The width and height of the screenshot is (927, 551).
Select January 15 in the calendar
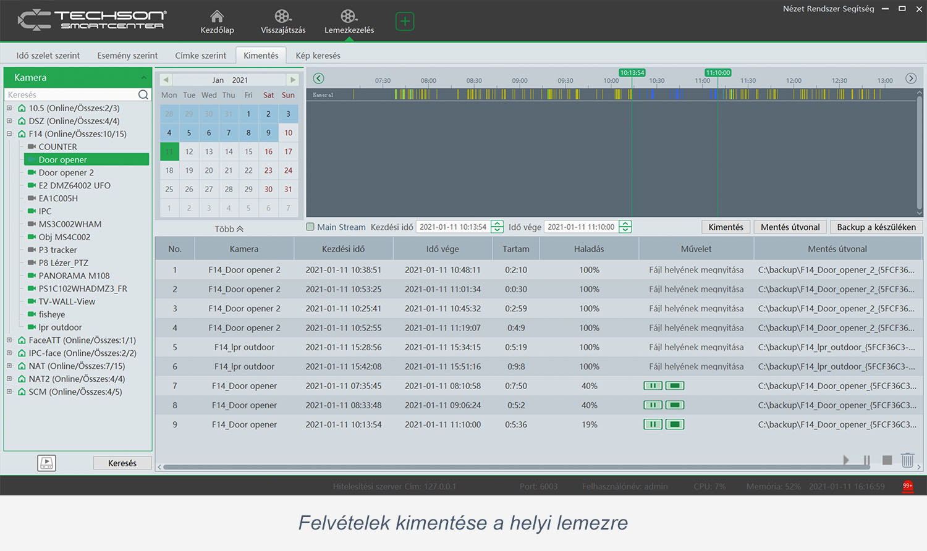248,152
